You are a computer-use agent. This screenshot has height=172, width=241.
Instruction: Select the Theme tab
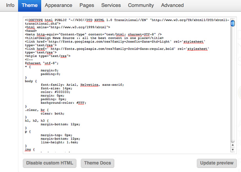point(29,5)
